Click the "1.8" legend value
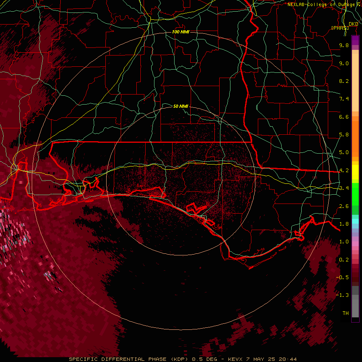The height and width of the screenshot is (362, 362). tap(344, 224)
